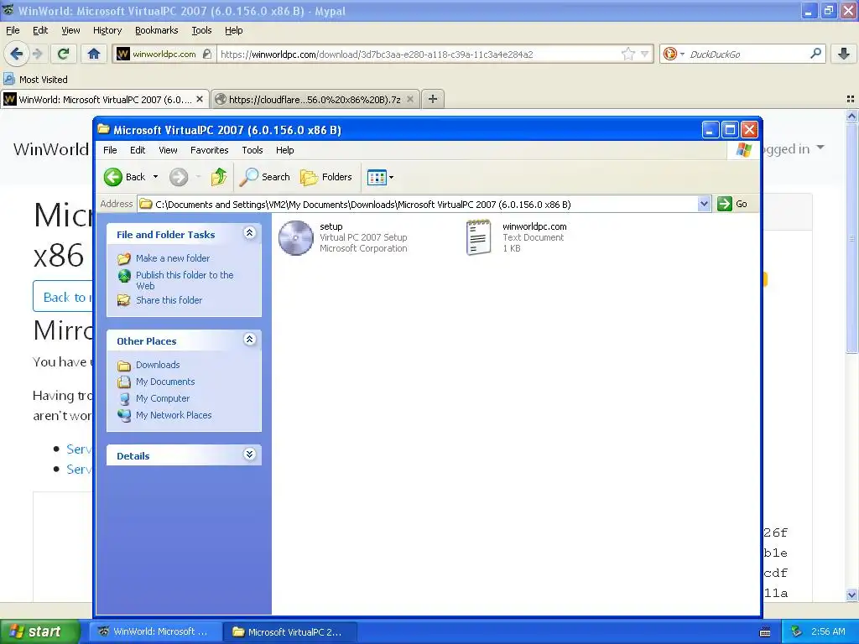Viewport: 859px width, 644px height.
Task: Bookmark page with the star icon
Action: tap(627, 54)
